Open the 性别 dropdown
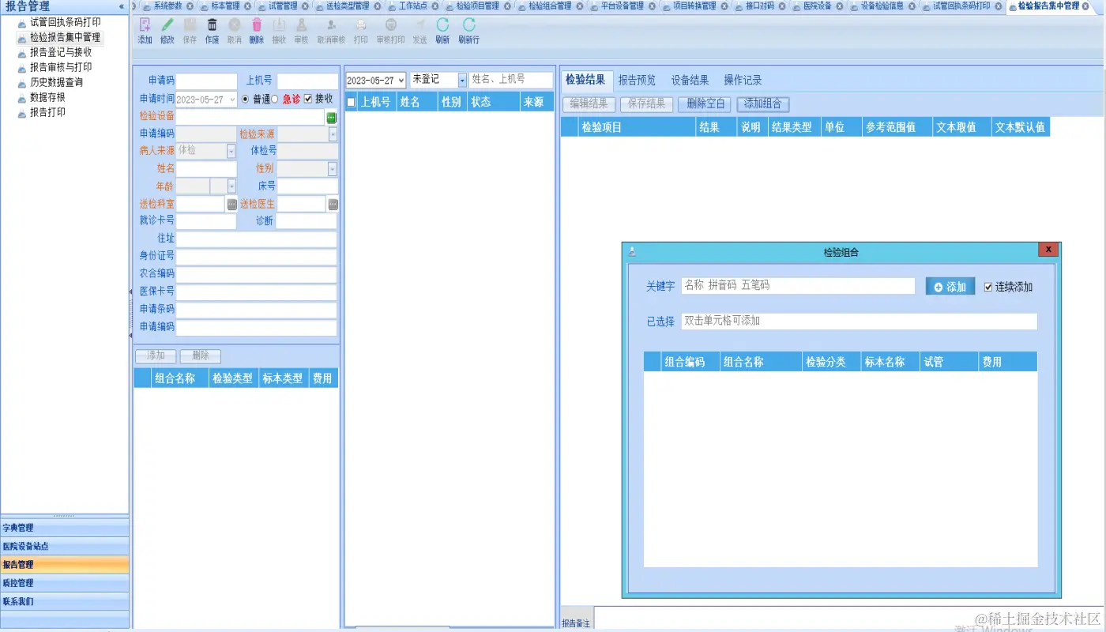 click(333, 169)
